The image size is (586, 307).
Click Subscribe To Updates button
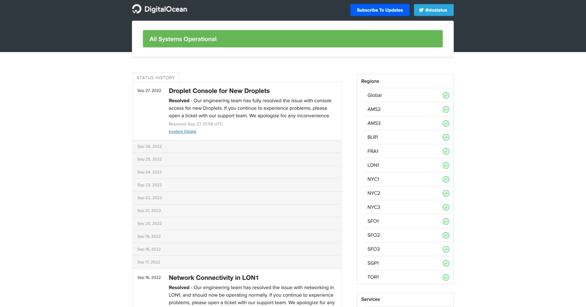click(380, 10)
